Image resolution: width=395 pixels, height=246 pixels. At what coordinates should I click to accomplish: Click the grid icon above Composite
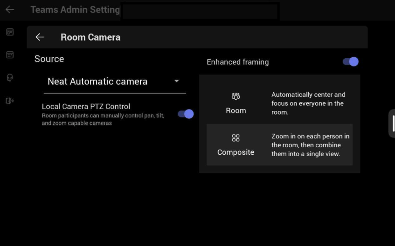point(236,138)
